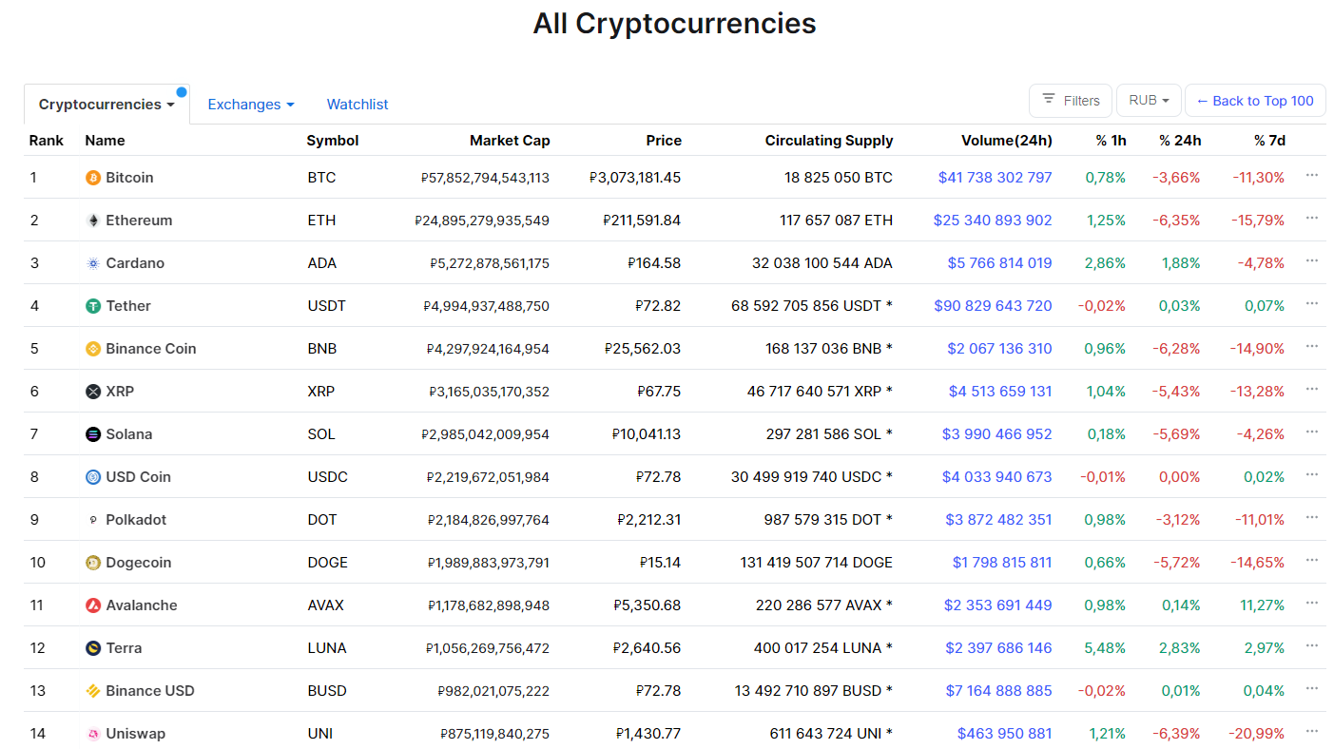
Task: Click Bitcoin volume $41 738 302 797
Action: [995, 178]
